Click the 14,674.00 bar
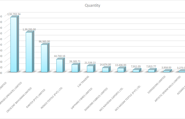Screen dimensions: 185x119 click(x=107, y=69)
